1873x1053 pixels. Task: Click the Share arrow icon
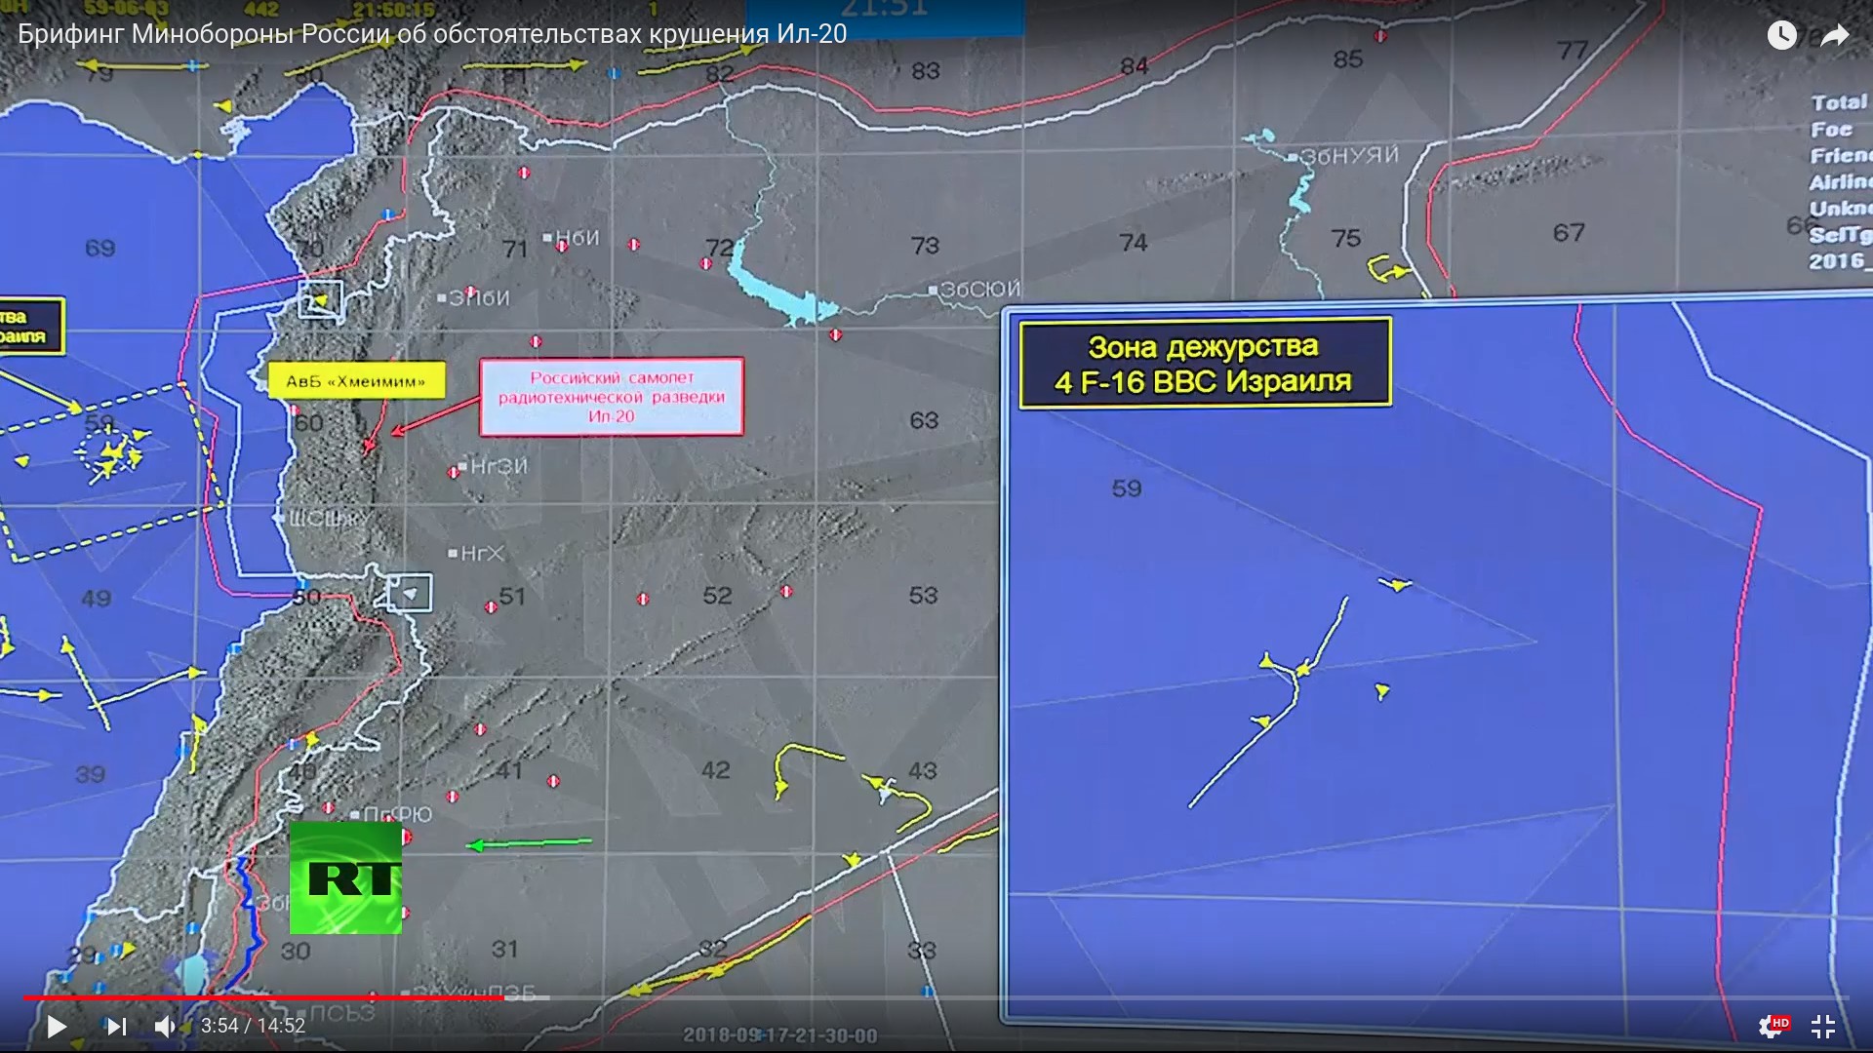click(x=1834, y=36)
